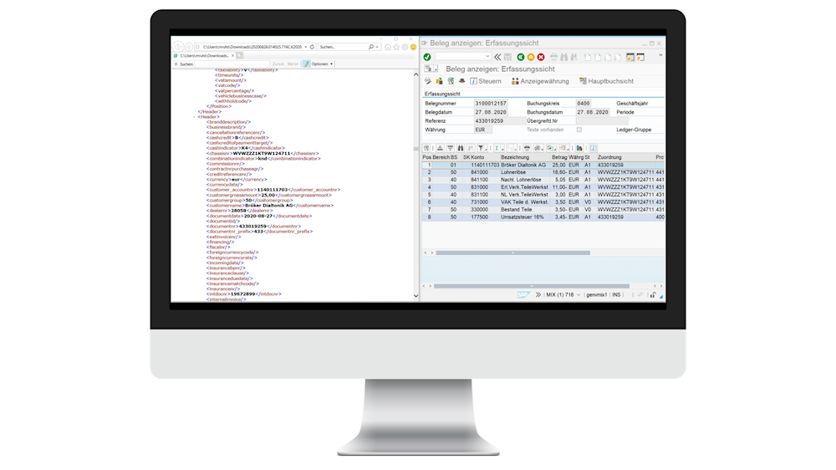This screenshot has height=470, width=836.
Task: Click the Info 'i' icon in the table toolbar
Action: 594,148
